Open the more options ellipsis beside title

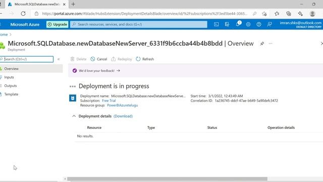[271, 43]
